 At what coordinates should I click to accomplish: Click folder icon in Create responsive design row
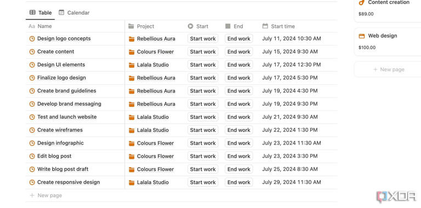132,182
